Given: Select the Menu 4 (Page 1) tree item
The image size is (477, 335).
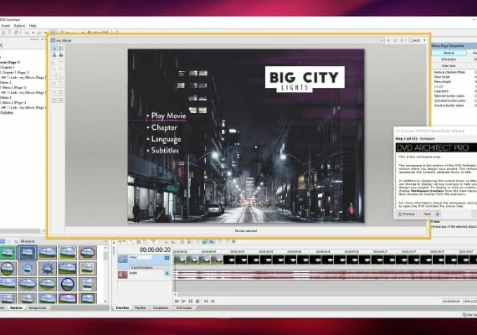Looking at the screenshot, I should (14, 103).
